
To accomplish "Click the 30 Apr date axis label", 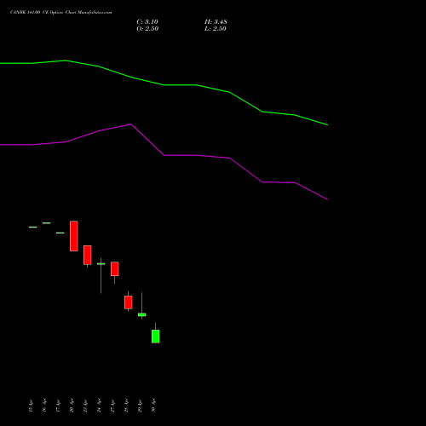I will point(153,406).
